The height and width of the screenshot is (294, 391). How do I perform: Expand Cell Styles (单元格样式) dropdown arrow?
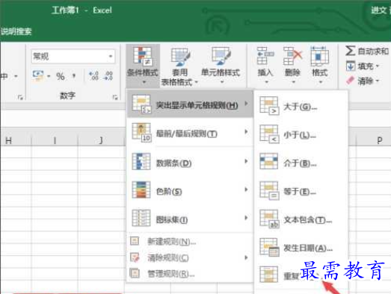[x=221, y=82]
